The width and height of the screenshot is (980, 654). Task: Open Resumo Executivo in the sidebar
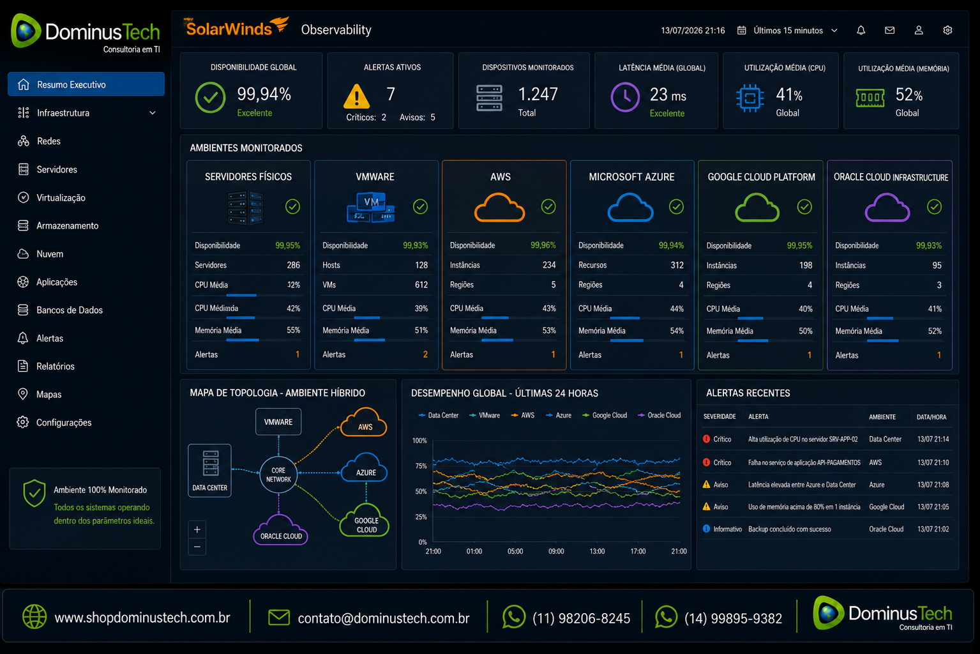[x=86, y=84]
